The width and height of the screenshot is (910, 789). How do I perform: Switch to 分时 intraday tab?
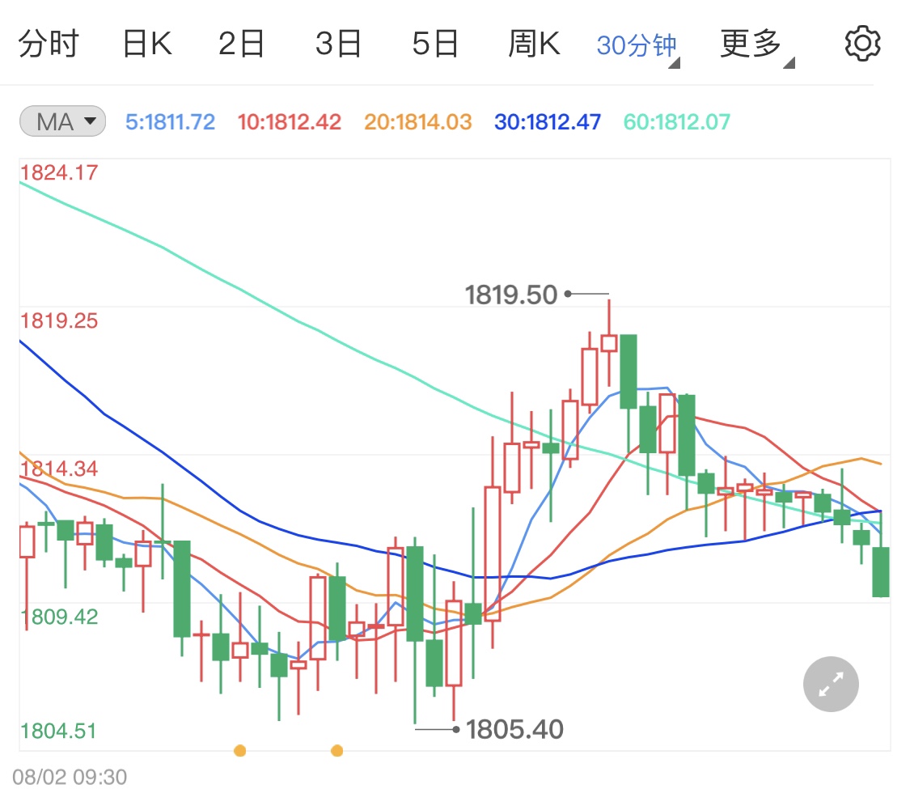click(49, 44)
